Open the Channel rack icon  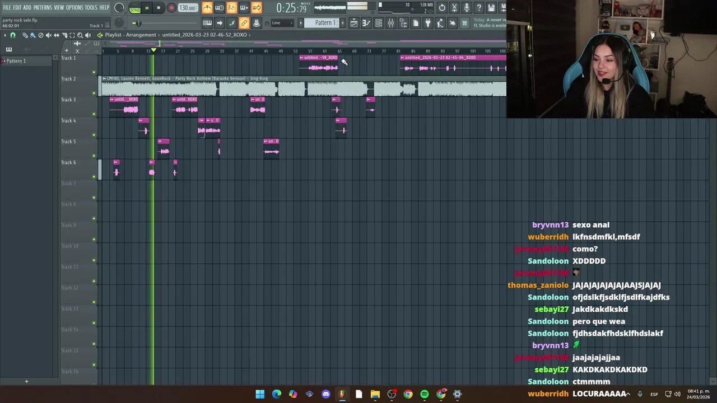(x=379, y=23)
